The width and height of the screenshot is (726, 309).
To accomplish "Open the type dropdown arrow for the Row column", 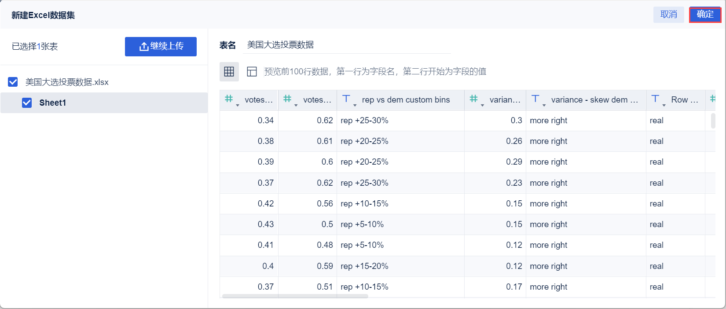I will tap(664, 105).
